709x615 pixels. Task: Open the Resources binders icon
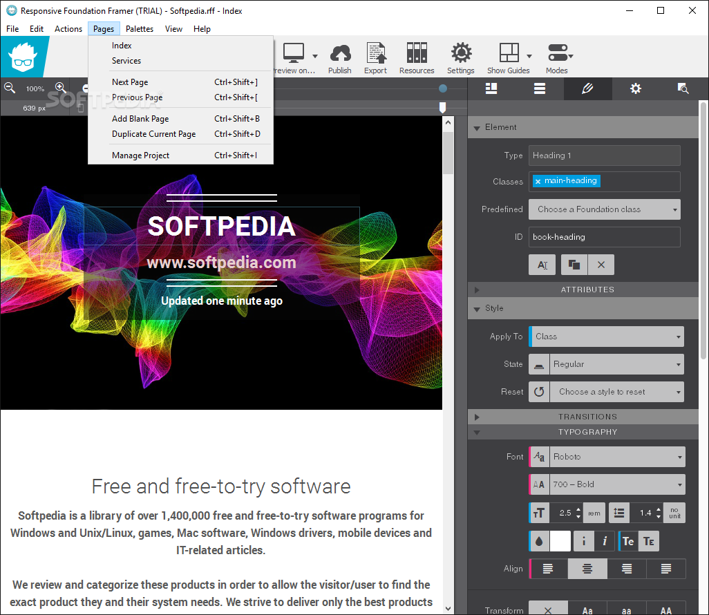pyautogui.click(x=417, y=53)
